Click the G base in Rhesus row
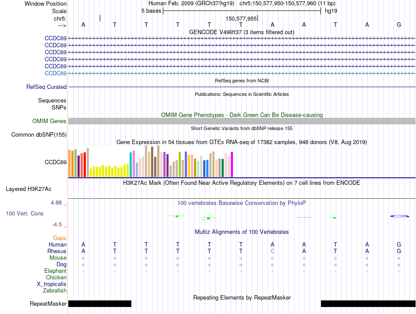Image resolution: width=416 pixels, height=314 pixels. 399,251
